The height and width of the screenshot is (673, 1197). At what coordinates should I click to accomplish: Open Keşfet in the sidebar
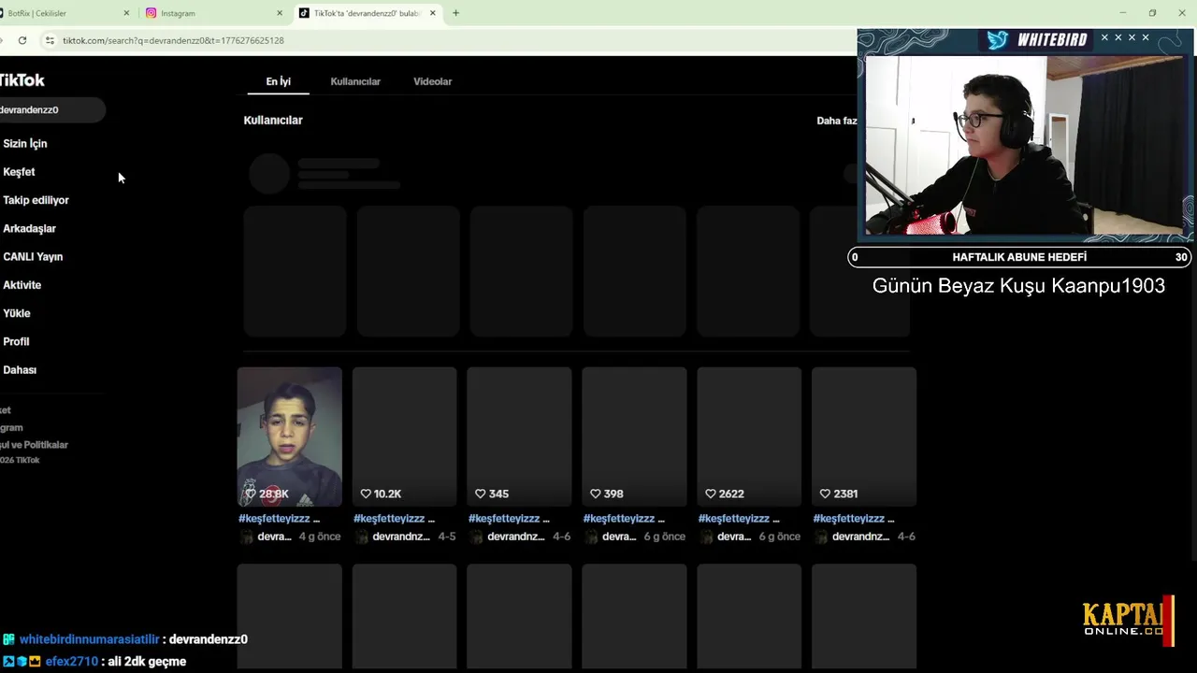tap(19, 172)
